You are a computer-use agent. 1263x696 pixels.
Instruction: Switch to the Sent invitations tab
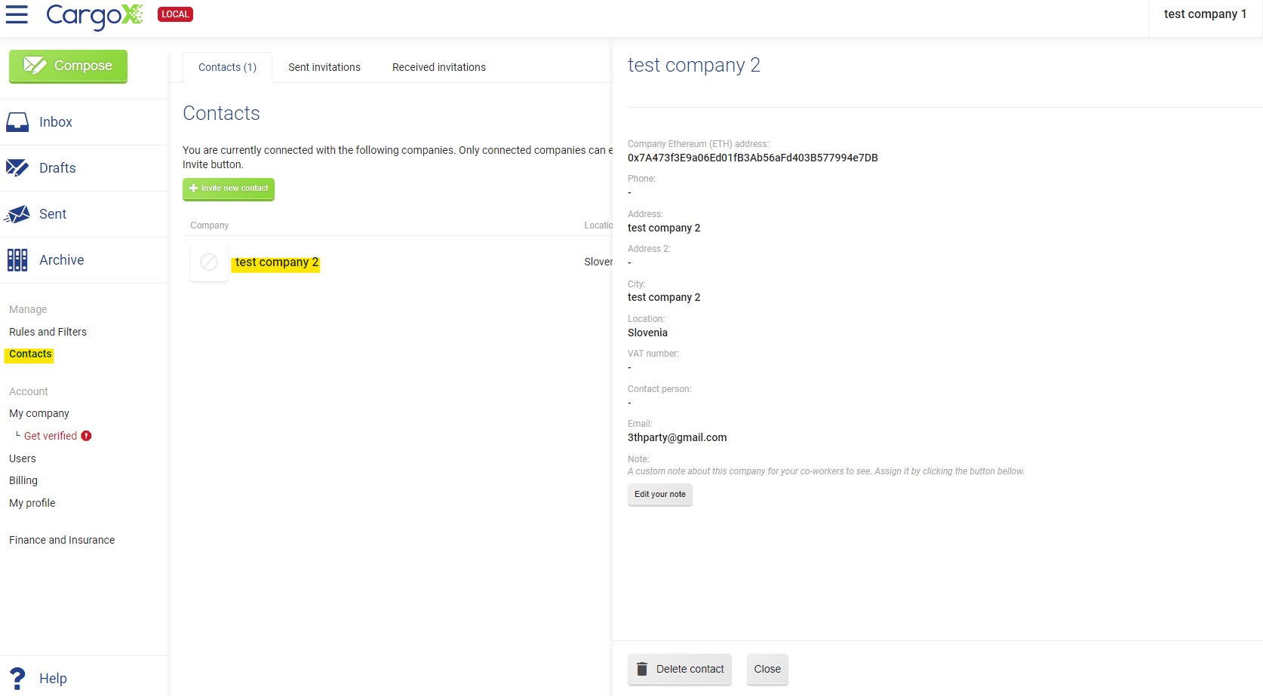coord(324,67)
